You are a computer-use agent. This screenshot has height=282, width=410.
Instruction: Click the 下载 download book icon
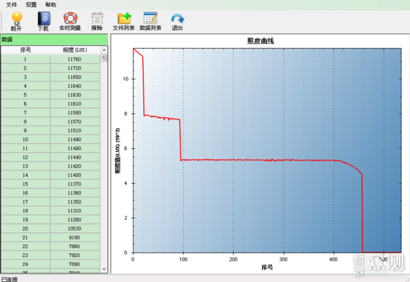44,19
